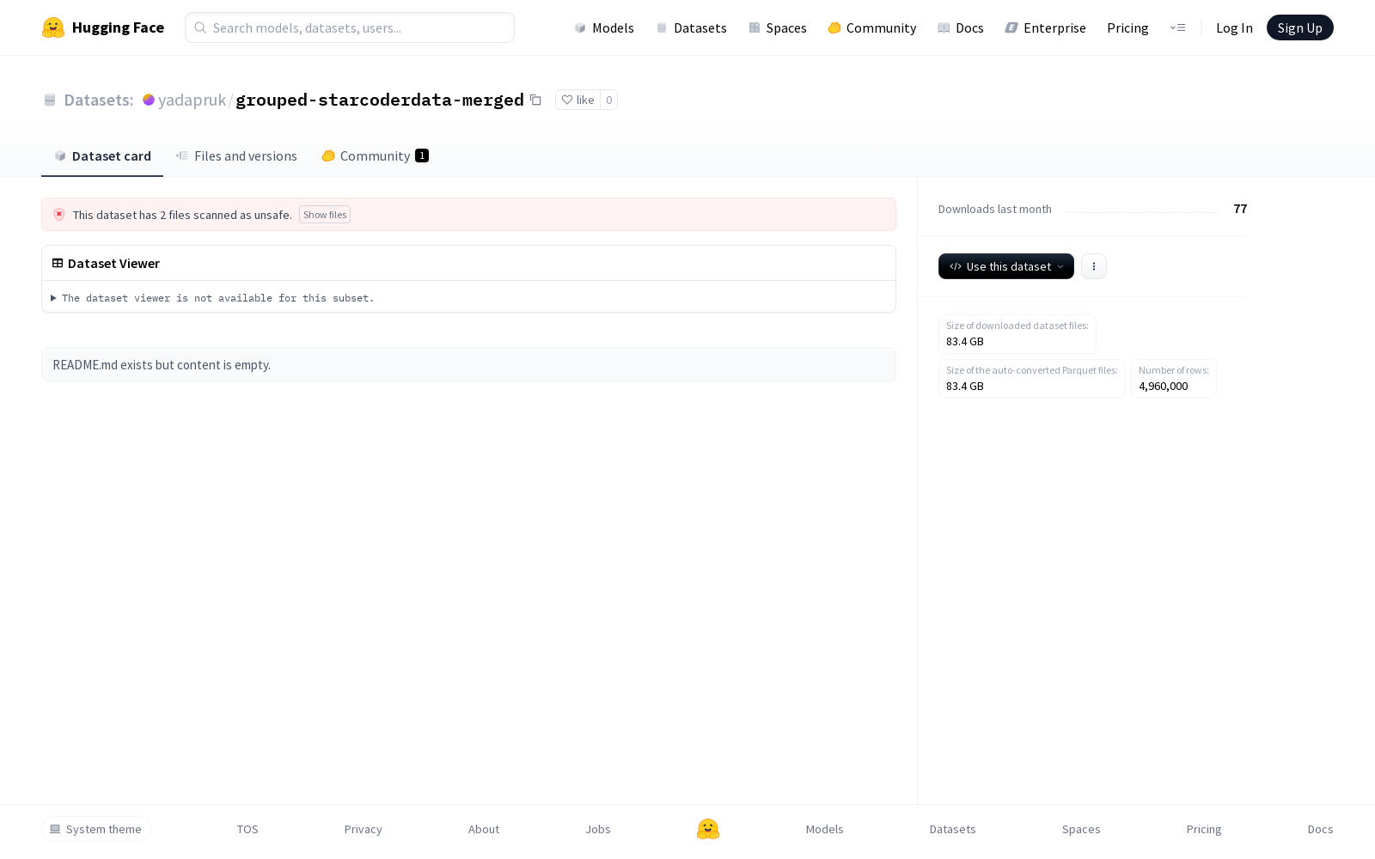
Task: Expand the dataset viewer not available message
Action: point(212,298)
